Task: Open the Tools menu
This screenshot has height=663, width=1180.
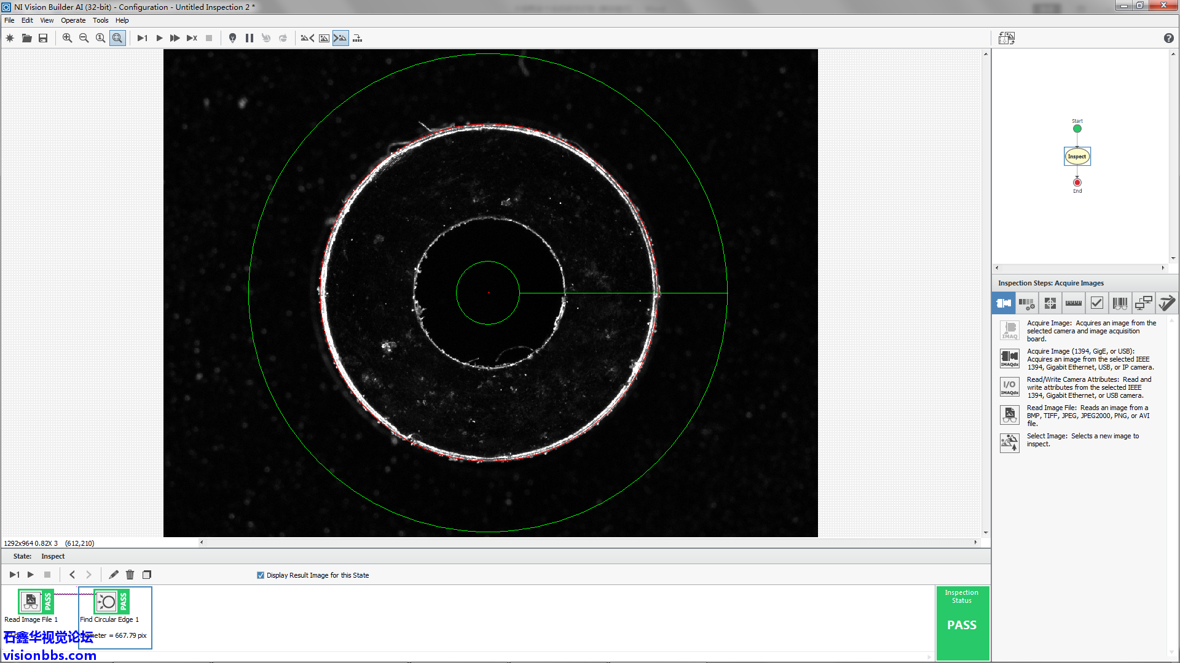Action: point(100,20)
